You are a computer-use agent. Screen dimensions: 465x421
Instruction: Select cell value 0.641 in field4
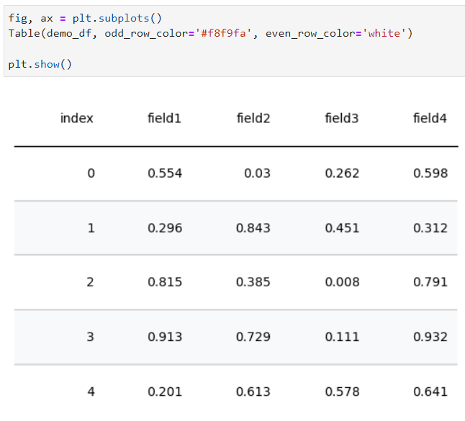[430, 391]
